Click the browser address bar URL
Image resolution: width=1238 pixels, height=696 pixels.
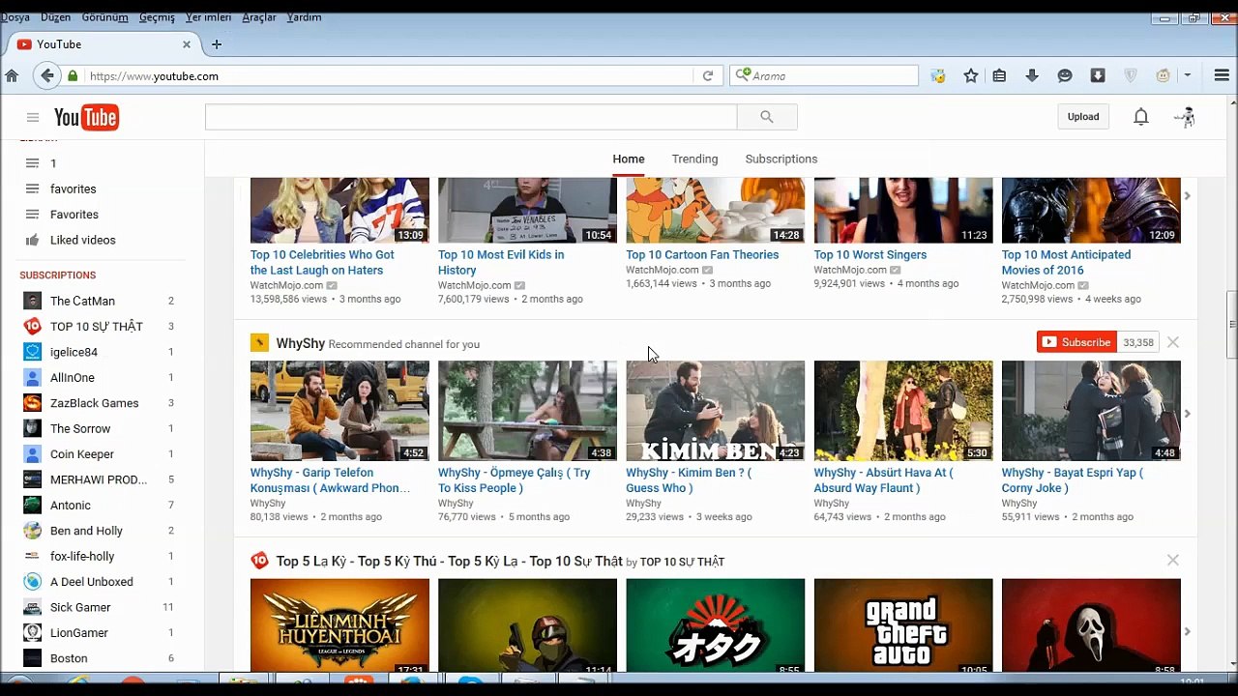pyautogui.click(x=390, y=75)
